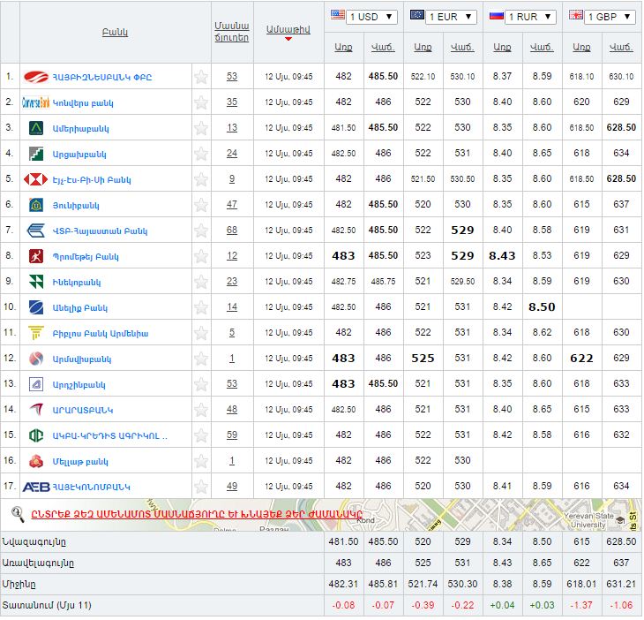Image resolution: width=644 pixels, height=620 pixels.
Task: Open the 68 branches link for VTB-Armenia
Action: (231, 231)
